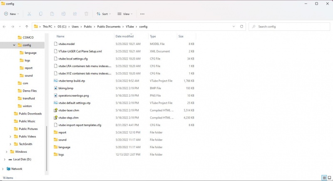This screenshot has height=181, width=333.
Task: Open address bar history dropdown
Action: pyautogui.click(x=234, y=27)
